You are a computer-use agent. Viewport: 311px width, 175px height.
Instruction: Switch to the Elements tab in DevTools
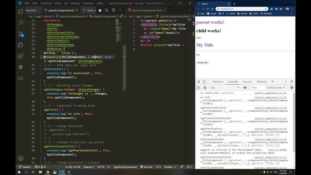(218, 82)
